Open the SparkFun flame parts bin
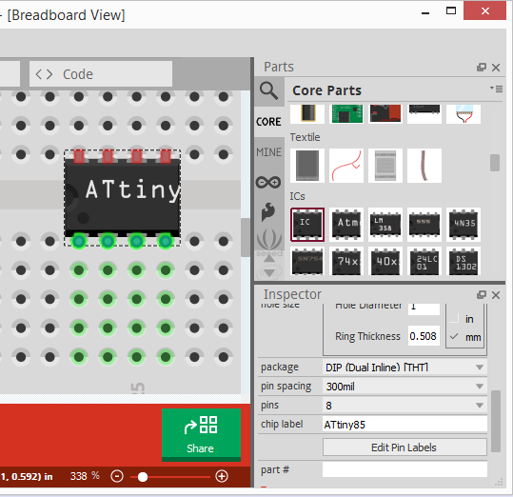This screenshot has width=513, height=497. (268, 211)
